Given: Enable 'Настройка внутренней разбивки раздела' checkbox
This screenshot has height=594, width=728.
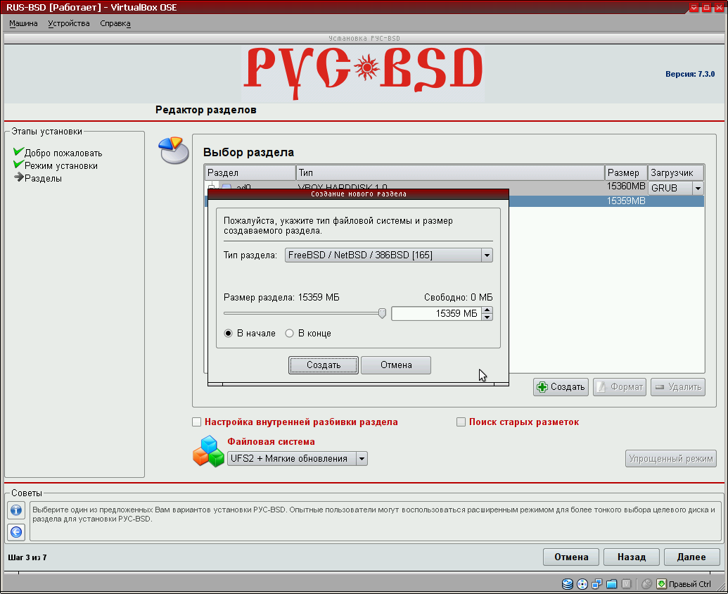Looking at the screenshot, I should pyautogui.click(x=197, y=422).
